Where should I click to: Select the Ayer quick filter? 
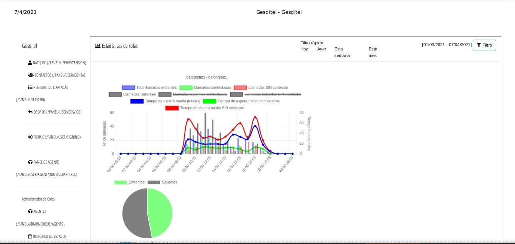pyautogui.click(x=321, y=49)
